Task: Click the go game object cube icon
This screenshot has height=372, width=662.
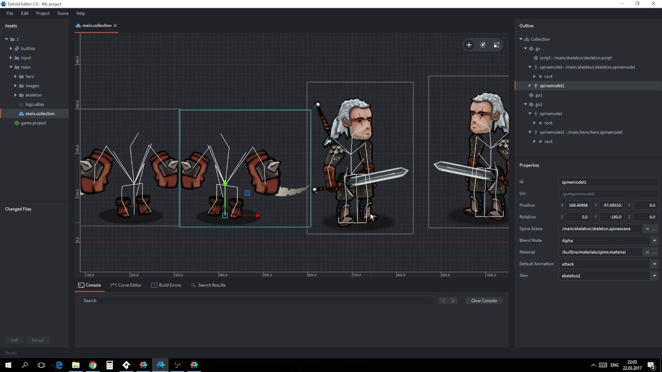Action: [x=531, y=49]
